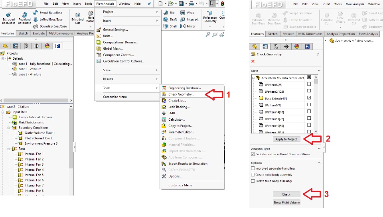The height and width of the screenshot is (217, 383).
Task: Enable Create solid body assembly
Action: click(253, 174)
